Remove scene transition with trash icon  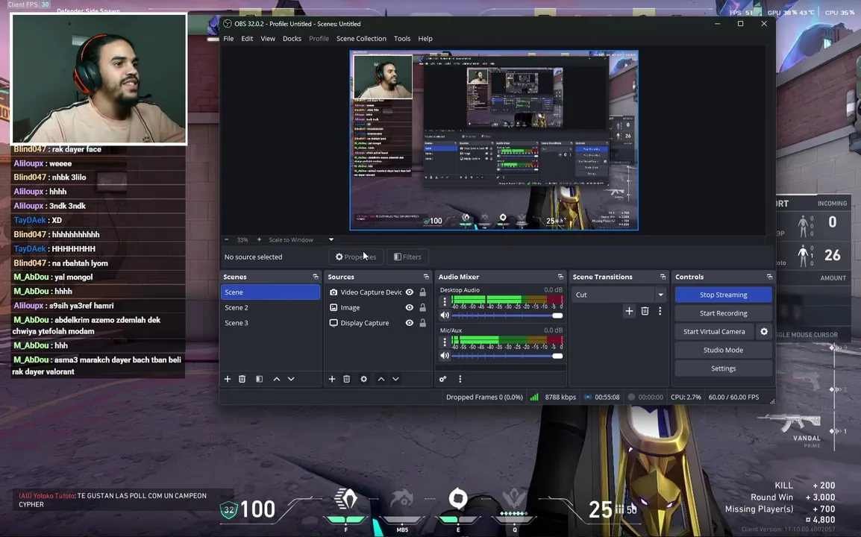[x=645, y=311]
